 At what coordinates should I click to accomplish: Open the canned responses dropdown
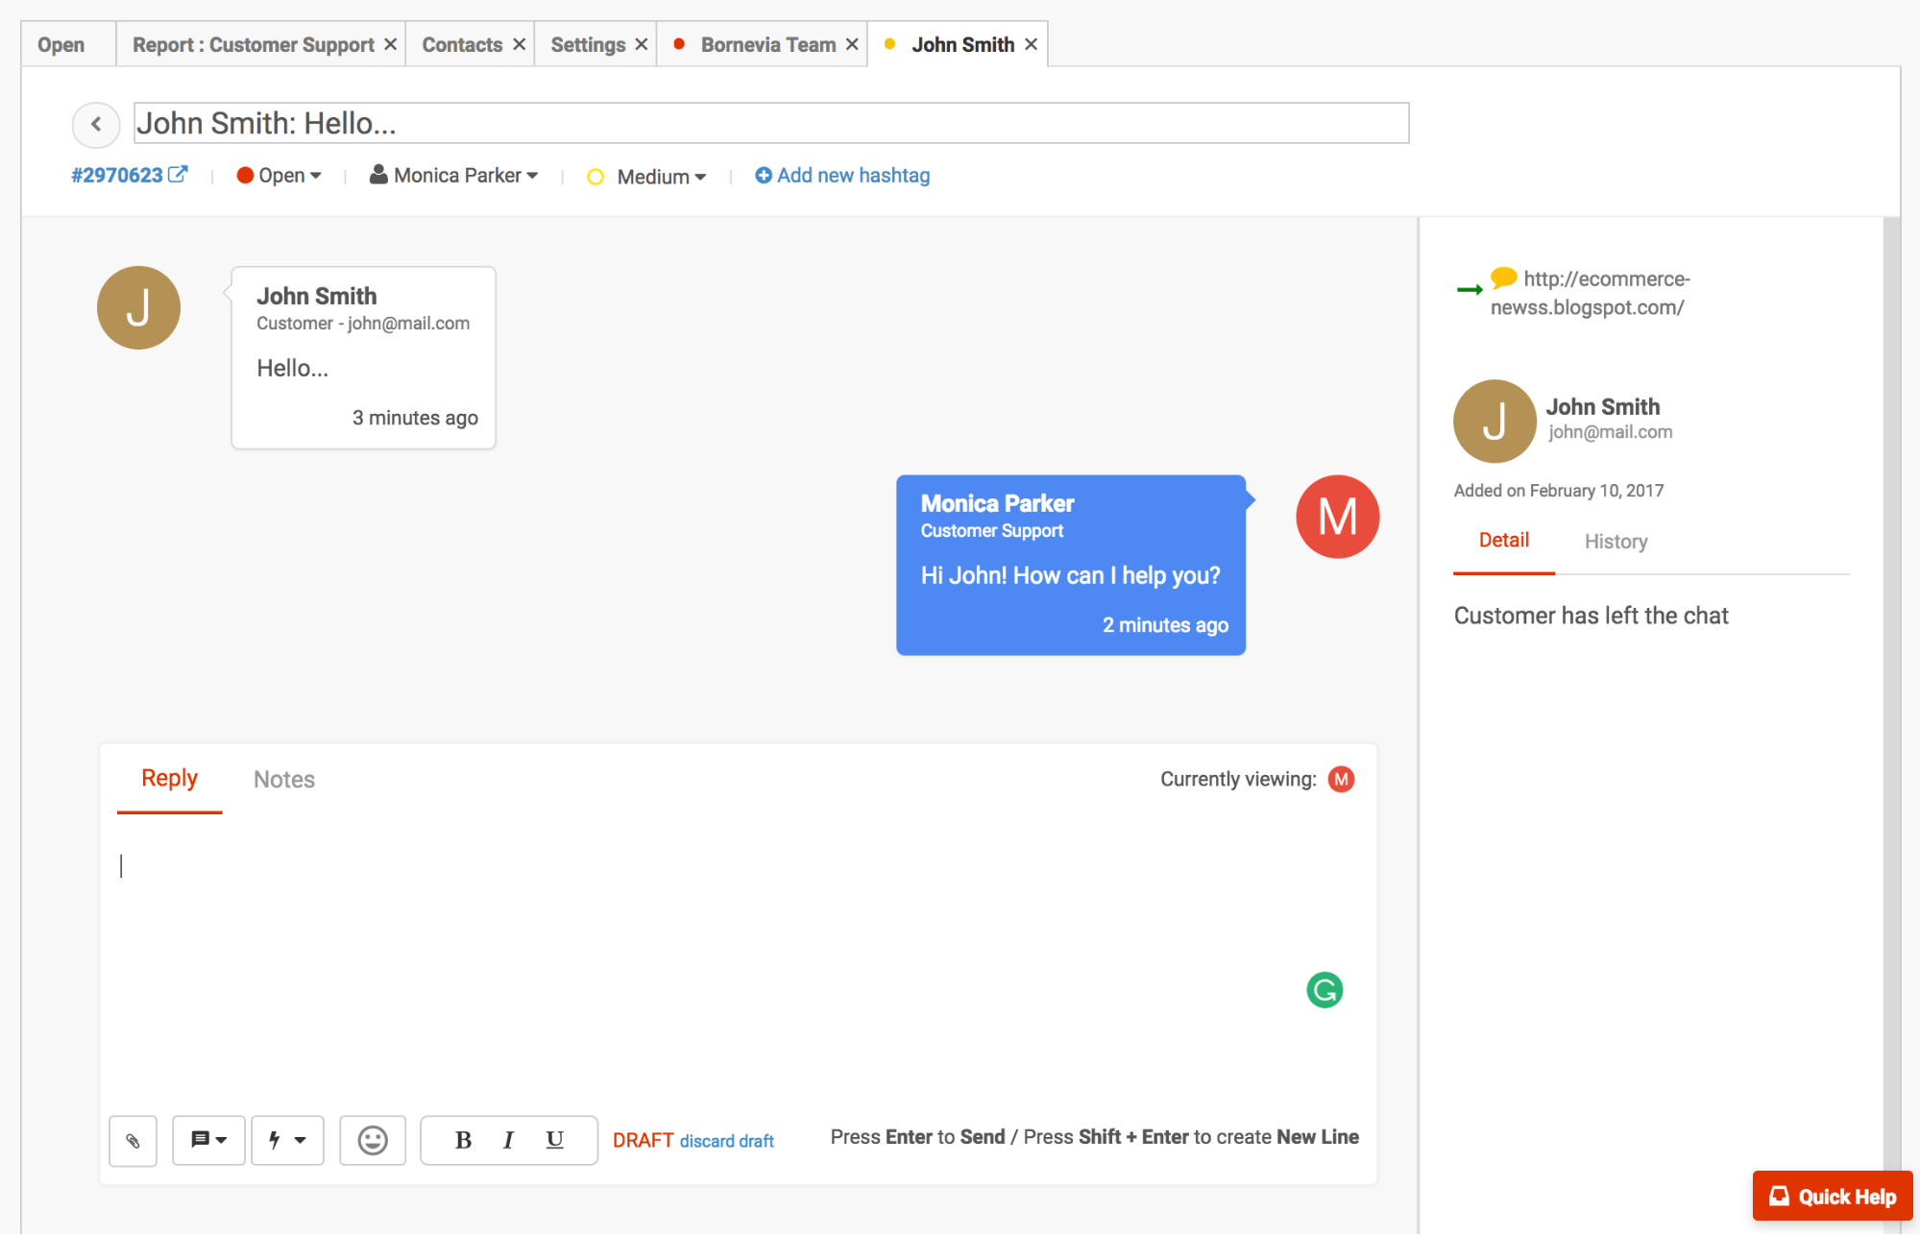point(208,1140)
